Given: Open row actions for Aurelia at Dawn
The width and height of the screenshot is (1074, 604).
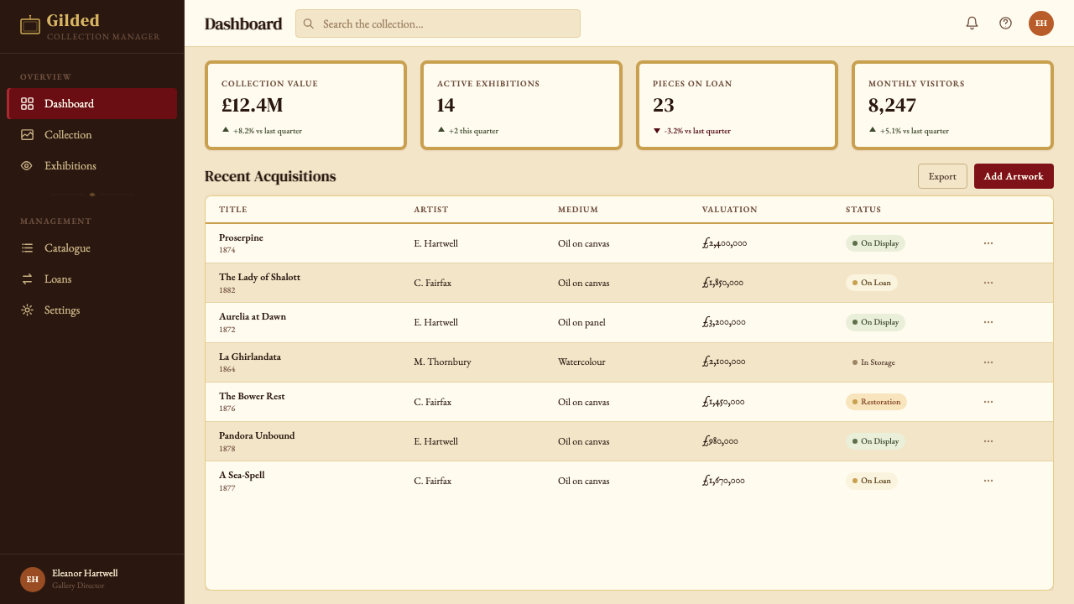Looking at the screenshot, I should pos(988,322).
